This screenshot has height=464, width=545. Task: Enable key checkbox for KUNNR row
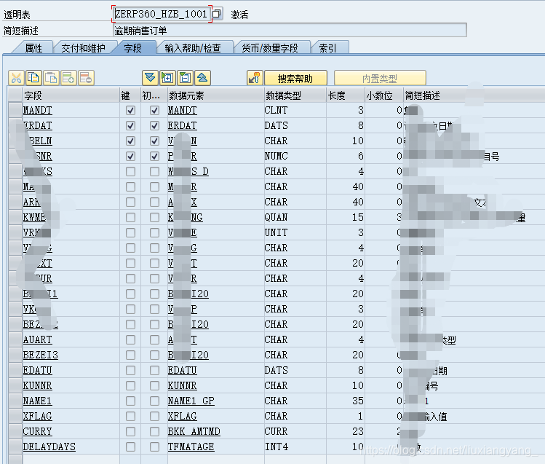tap(130, 386)
